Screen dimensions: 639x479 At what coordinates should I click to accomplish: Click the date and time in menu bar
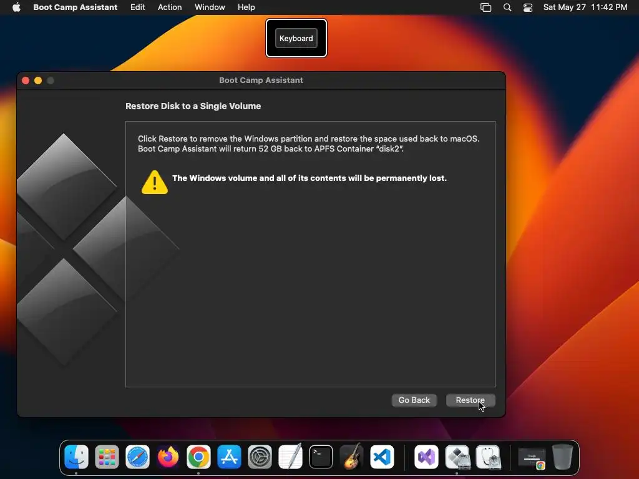[x=585, y=7]
